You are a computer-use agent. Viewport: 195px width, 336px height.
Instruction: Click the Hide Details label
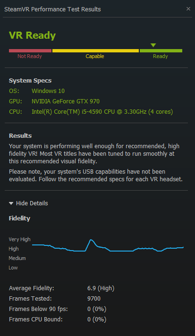point(32,203)
